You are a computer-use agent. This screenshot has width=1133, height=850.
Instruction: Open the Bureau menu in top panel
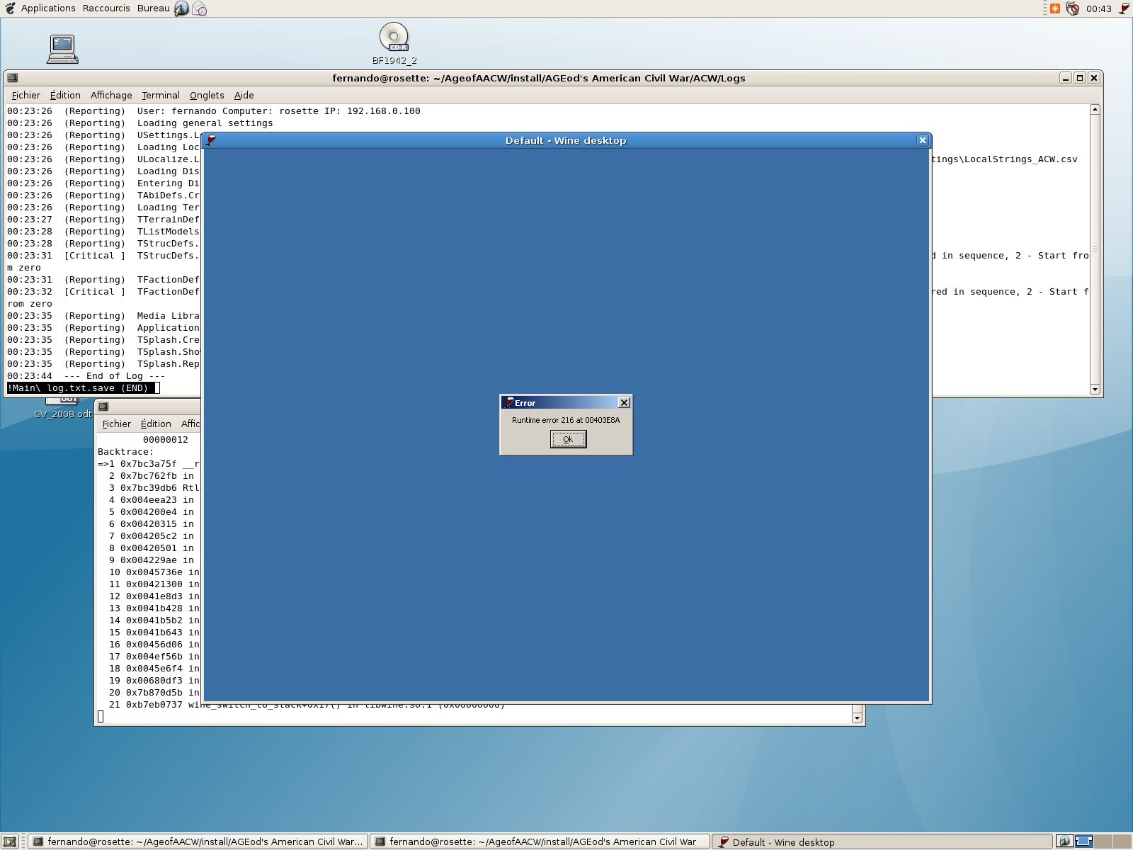click(153, 8)
